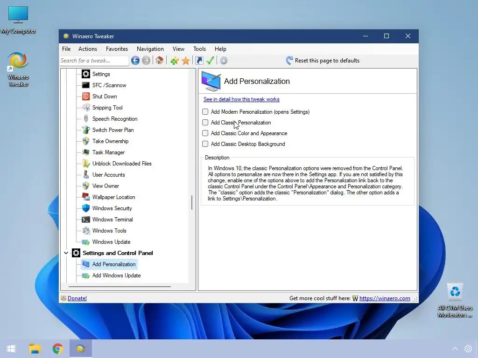Select the Task Manager icon

pyautogui.click(x=86, y=152)
